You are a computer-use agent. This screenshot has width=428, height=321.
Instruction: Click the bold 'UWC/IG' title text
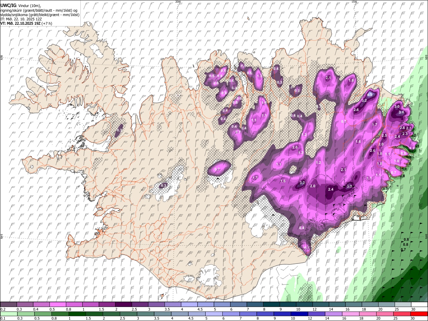coord(8,6)
